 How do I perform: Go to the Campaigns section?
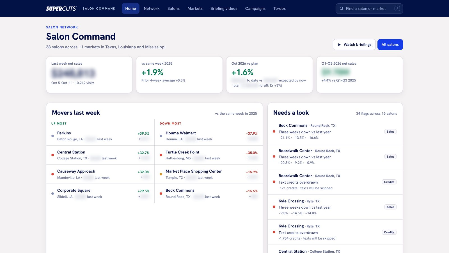tap(255, 8)
